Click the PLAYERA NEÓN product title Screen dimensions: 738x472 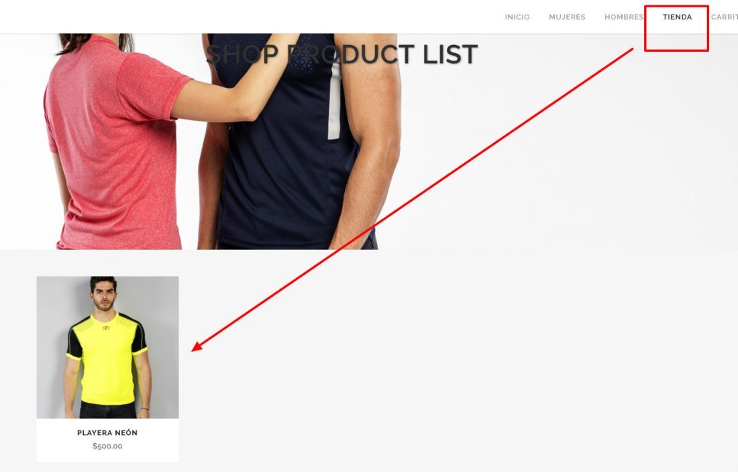pos(107,432)
